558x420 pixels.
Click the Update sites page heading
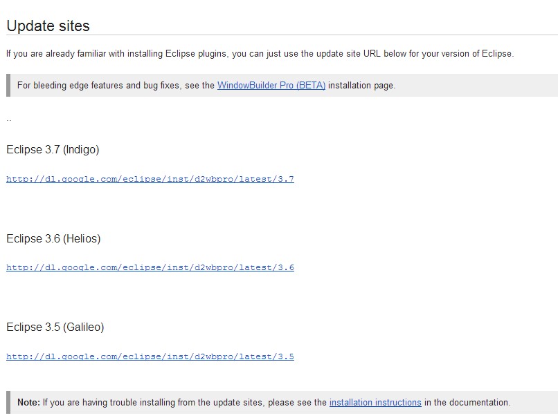(x=48, y=26)
